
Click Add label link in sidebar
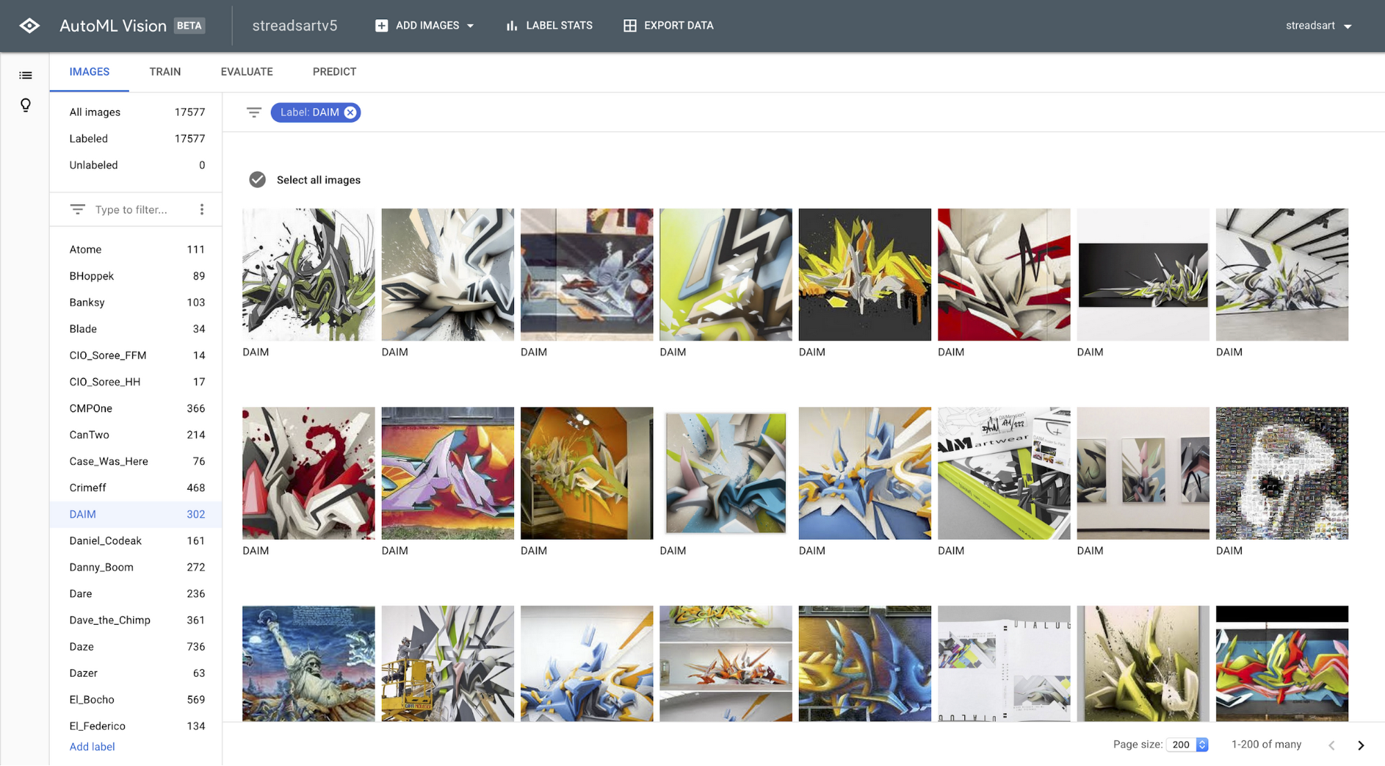tap(91, 746)
